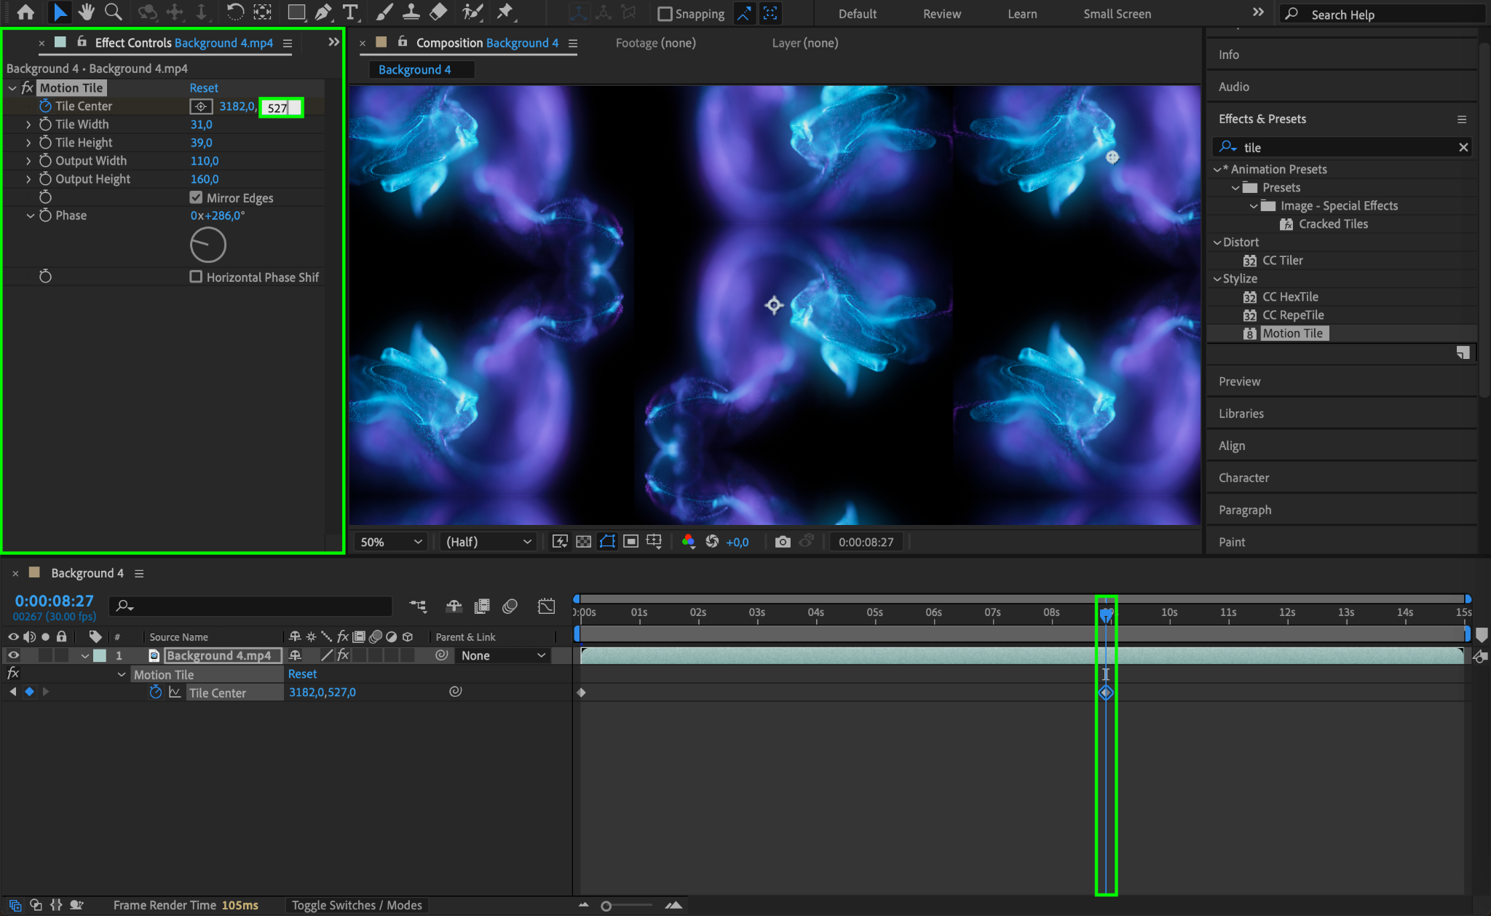This screenshot has width=1491, height=916.
Task: Open the Footage (none) tab
Action: point(655,43)
